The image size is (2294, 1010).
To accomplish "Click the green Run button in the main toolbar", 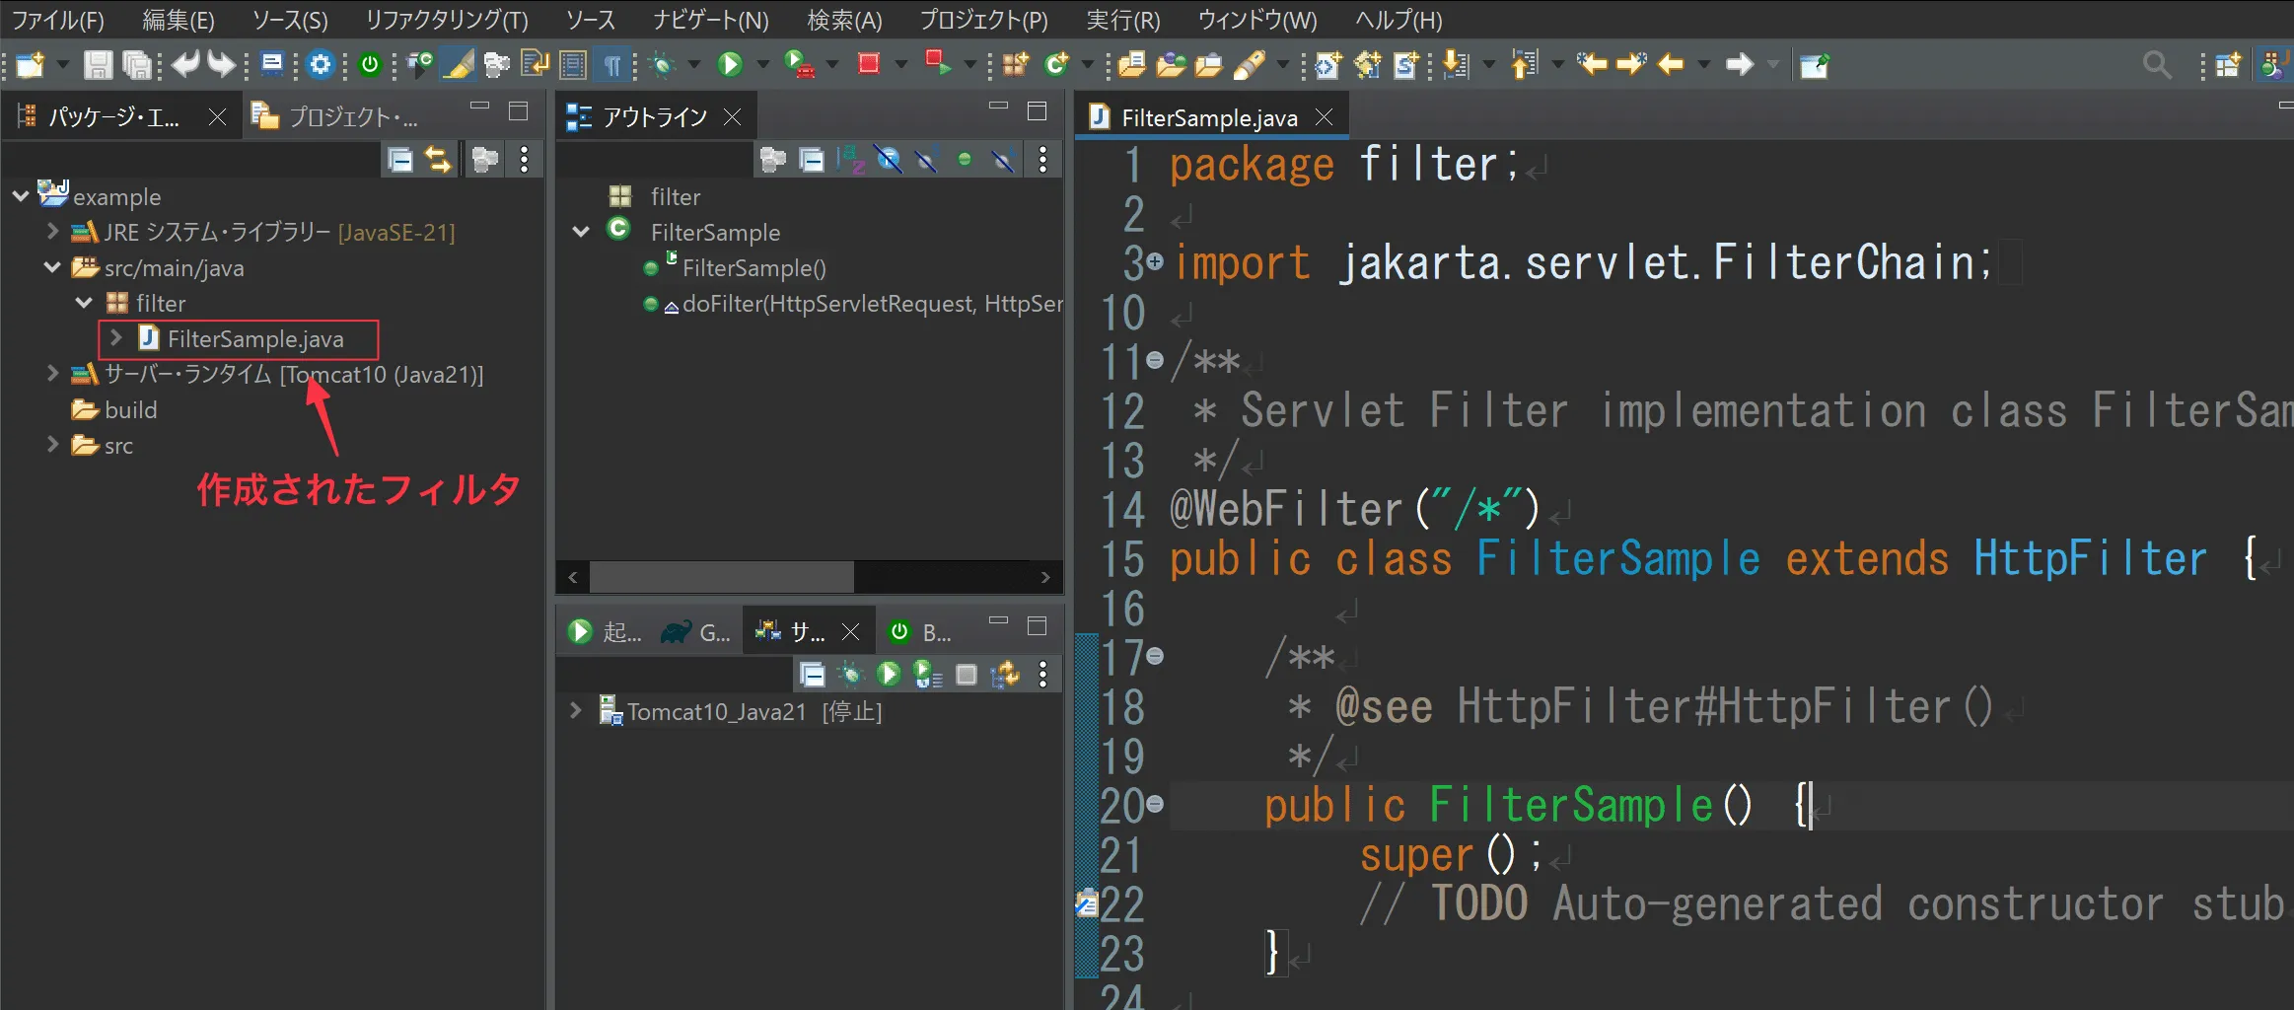I will 730,65.
